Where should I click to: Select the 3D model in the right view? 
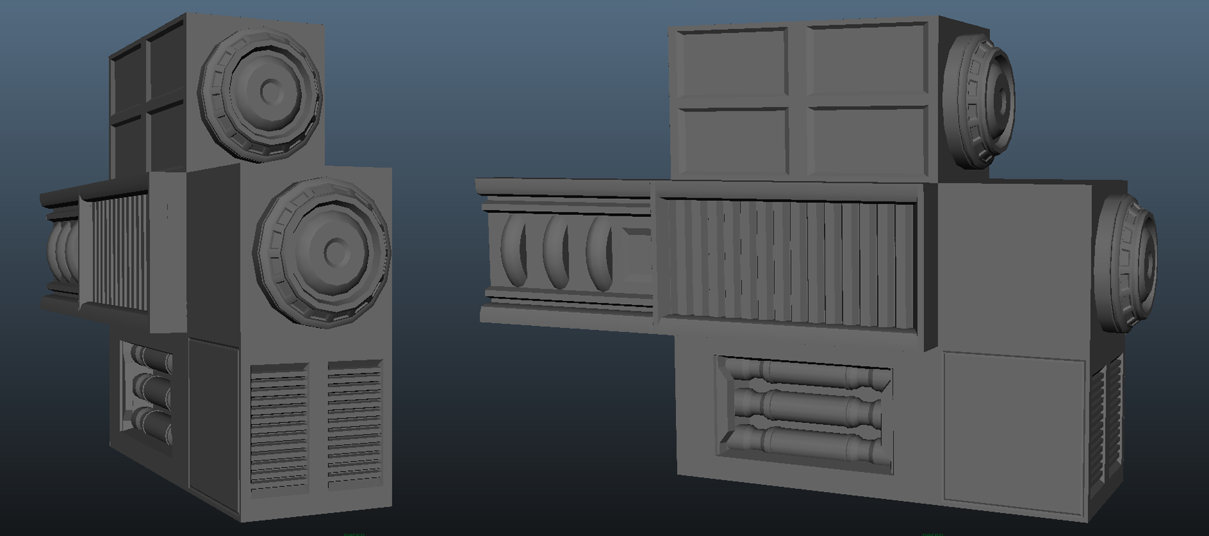coord(816,269)
